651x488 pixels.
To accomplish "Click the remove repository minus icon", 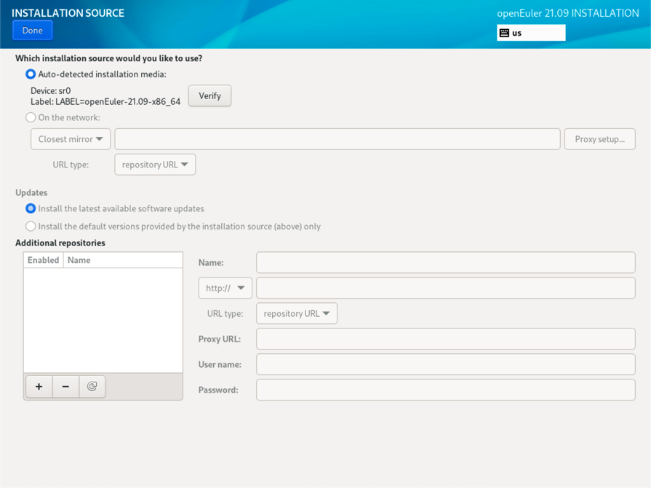I will click(65, 387).
